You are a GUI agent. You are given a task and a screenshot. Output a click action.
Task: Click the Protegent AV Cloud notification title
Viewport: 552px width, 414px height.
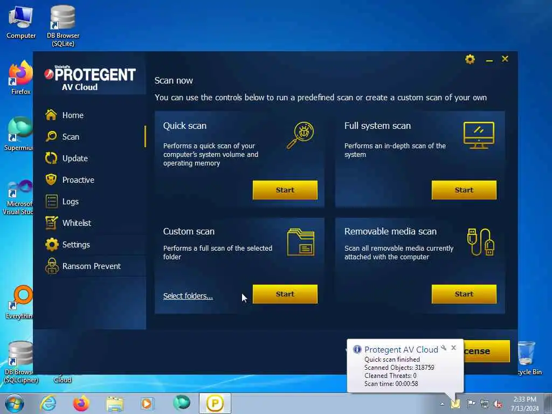pyautogui.click(x=401, y=349)
